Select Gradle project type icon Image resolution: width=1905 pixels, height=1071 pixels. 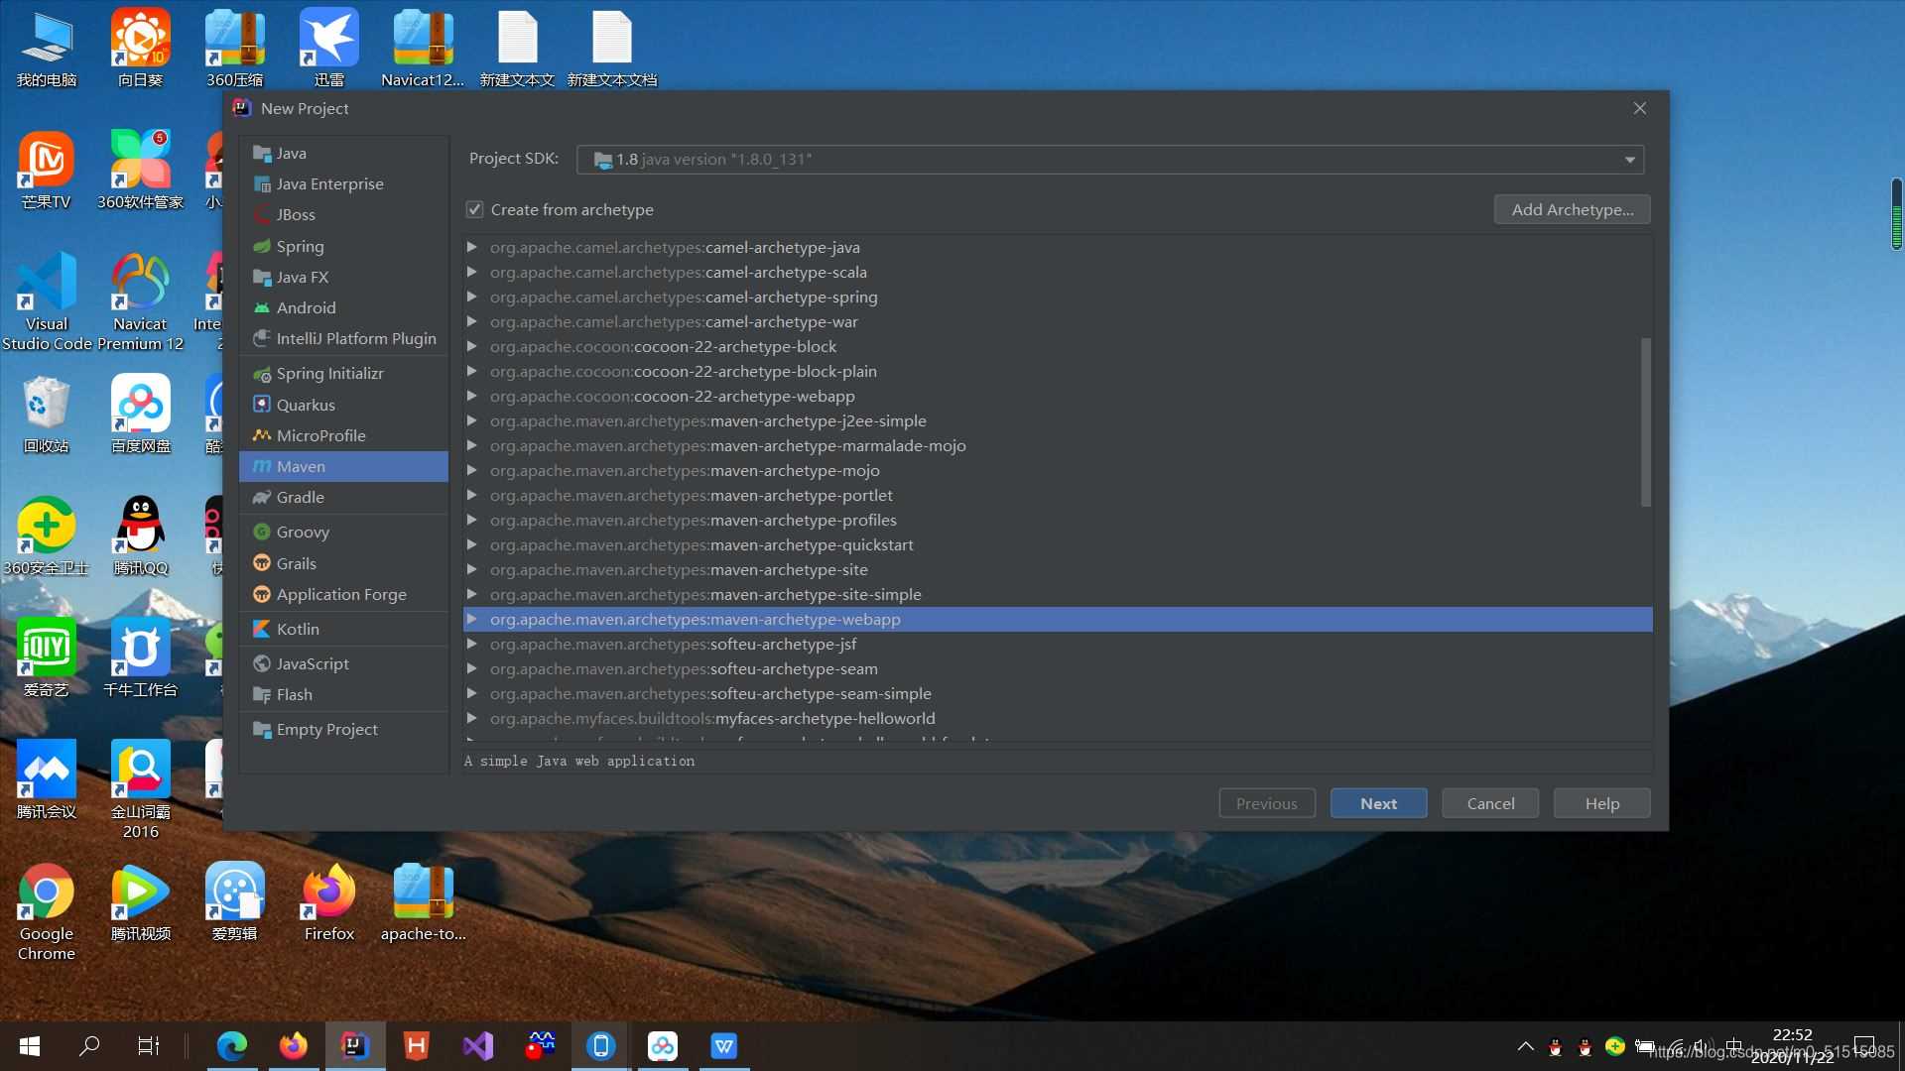(x=262, y=497)
